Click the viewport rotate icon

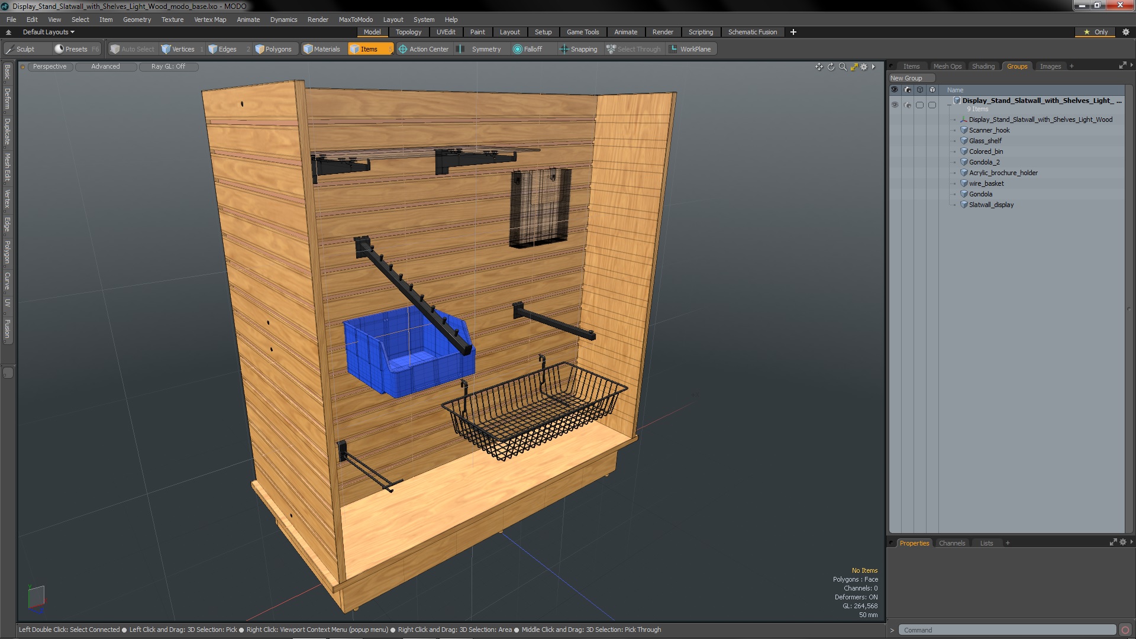click(x=831, y=67)
